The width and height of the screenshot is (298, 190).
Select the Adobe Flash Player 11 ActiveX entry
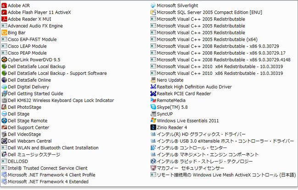pos(40,12)
